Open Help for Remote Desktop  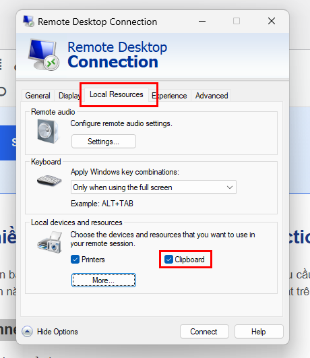tap(259, 332)
